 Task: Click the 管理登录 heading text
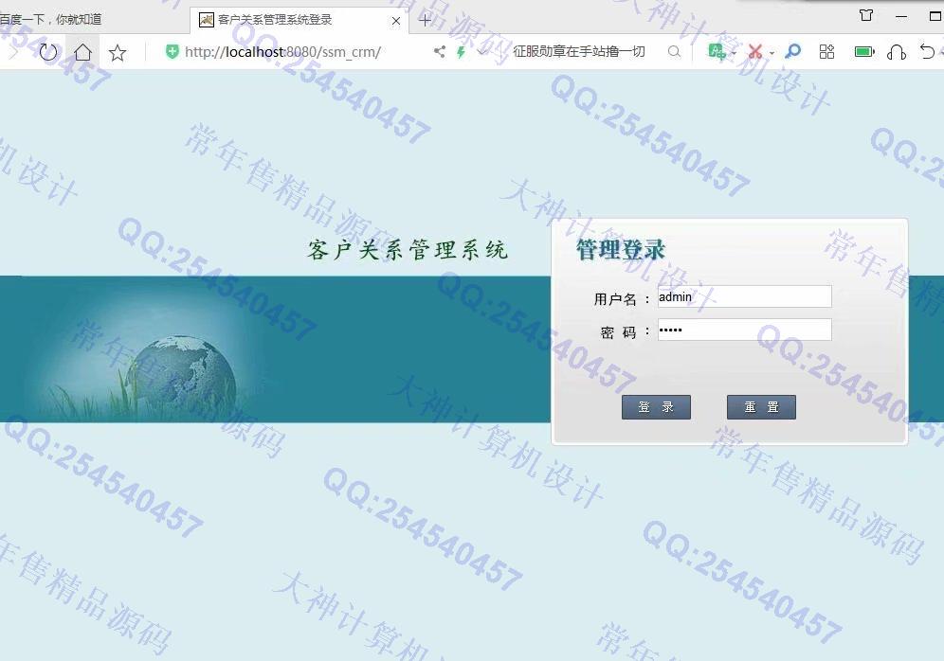(621, 250)
